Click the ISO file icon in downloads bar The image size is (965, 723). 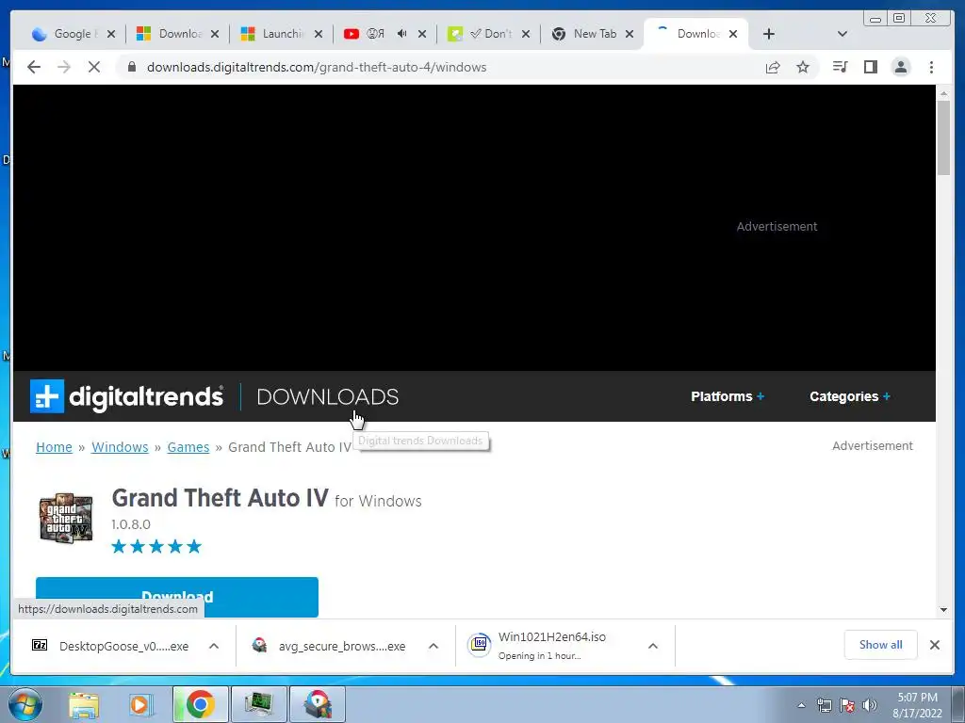click(x=480, y=644)
